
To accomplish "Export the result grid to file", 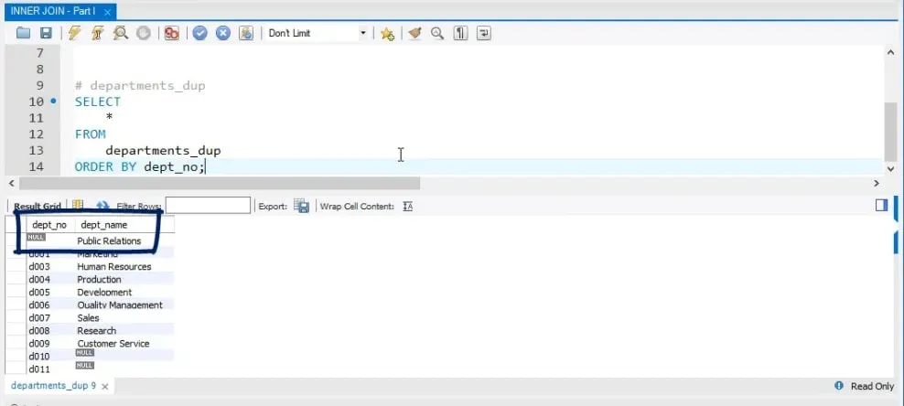I will click(x=301, y=207).
